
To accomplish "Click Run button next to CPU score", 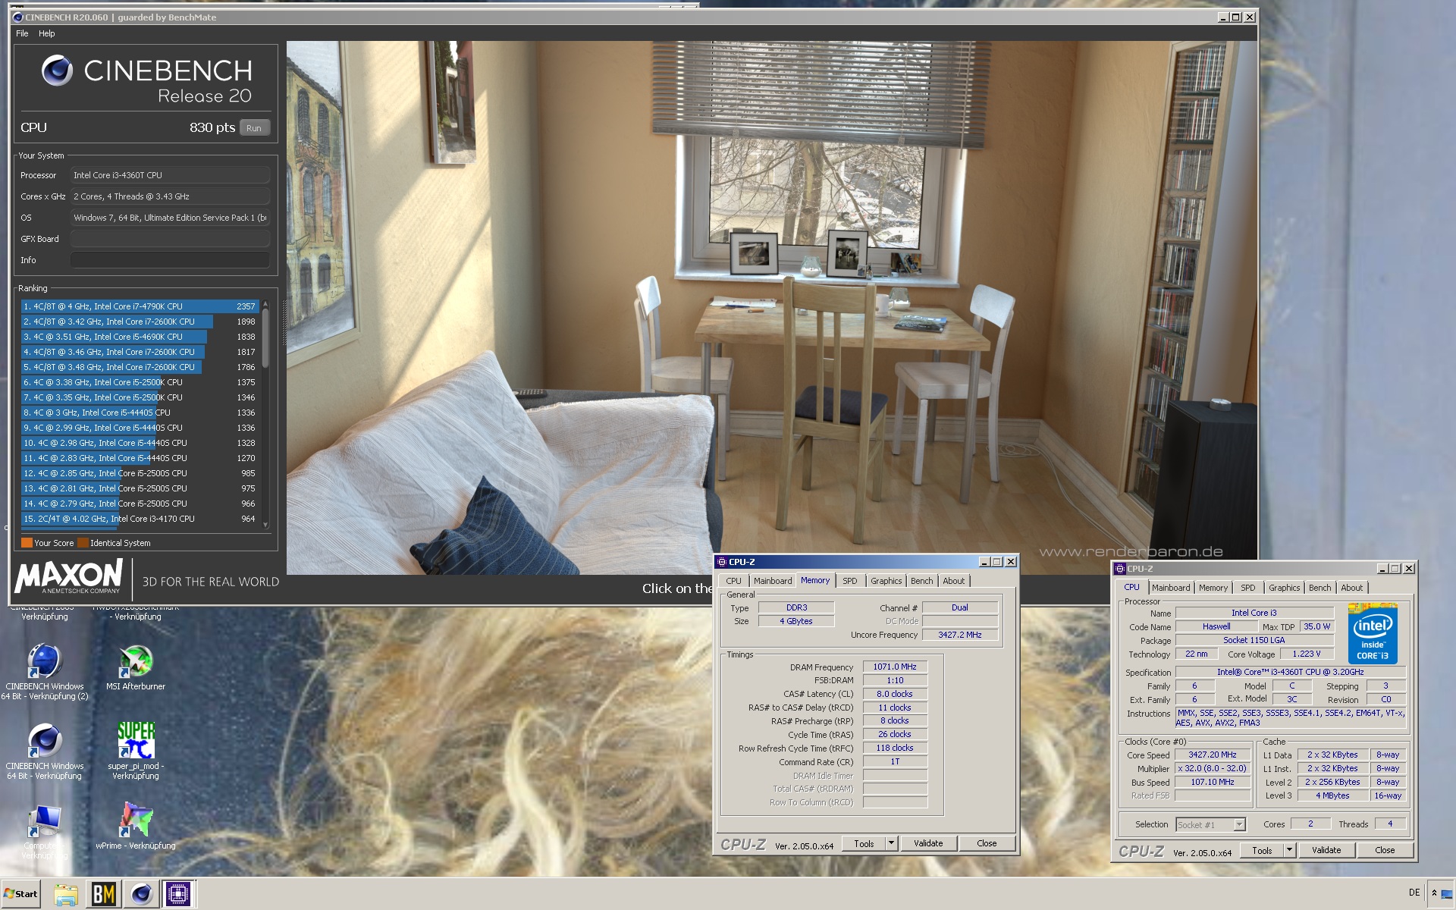I will [254, 128].
